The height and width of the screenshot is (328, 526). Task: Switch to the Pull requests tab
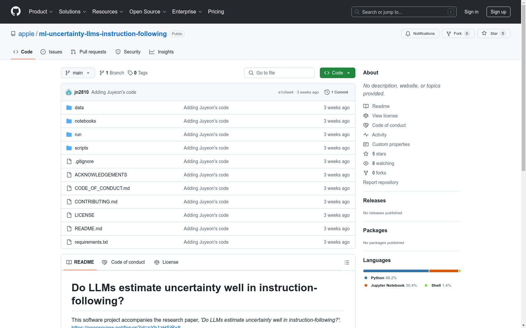coord(88,52)
